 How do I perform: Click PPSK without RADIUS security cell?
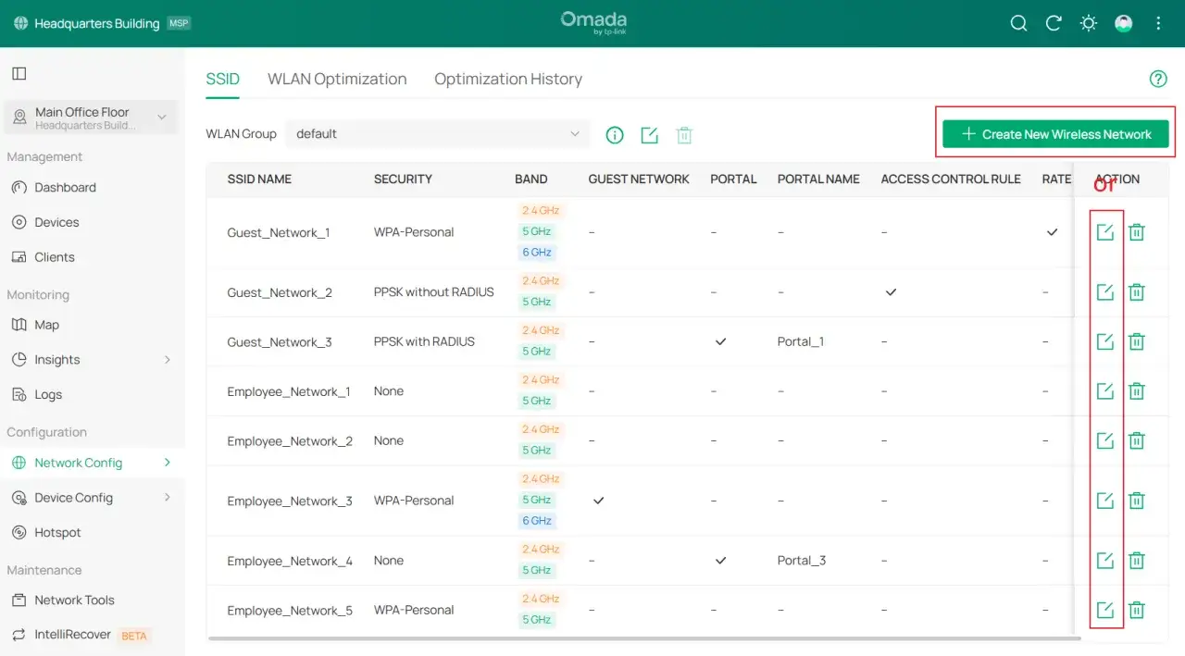(x=434, y=292)
